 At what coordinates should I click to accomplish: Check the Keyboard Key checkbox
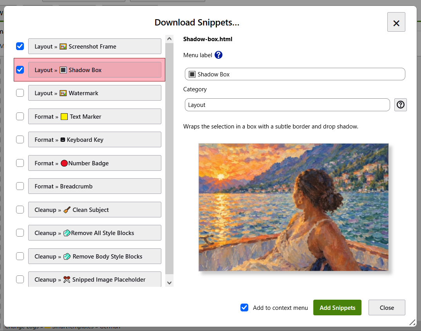tap(20, 139)
